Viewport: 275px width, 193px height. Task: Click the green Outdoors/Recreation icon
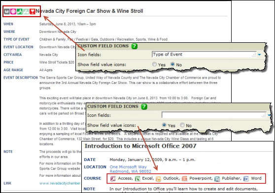point(20,11)
